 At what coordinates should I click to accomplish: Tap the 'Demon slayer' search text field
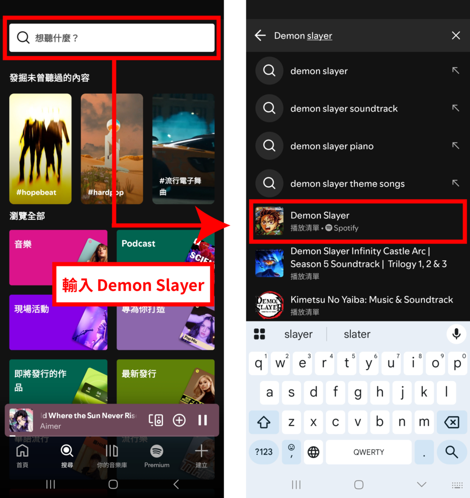click(358, 36)
